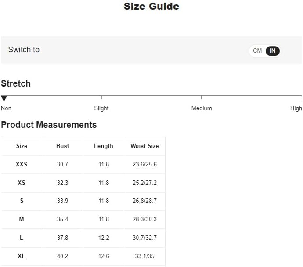The height and width of the screenshot is (267, 303).
Task: Click length value 12.2
Action: (x=104, y=238)
